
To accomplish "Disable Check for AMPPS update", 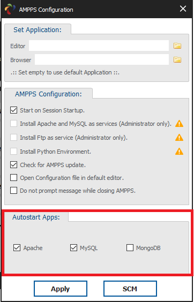I will click(14, 165).
